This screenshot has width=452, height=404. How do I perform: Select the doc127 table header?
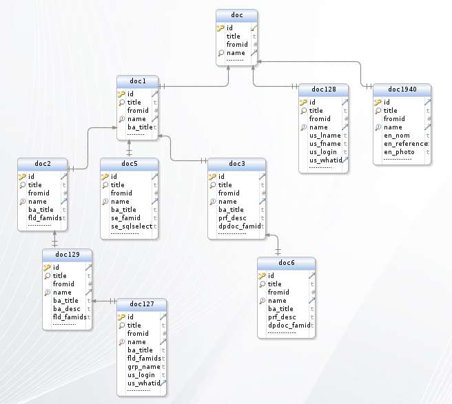point(141,304)
